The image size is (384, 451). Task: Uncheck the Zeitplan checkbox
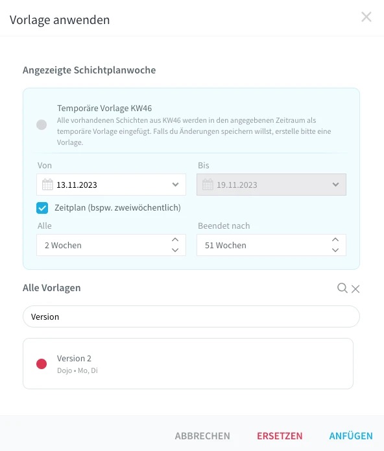[42, 208]
